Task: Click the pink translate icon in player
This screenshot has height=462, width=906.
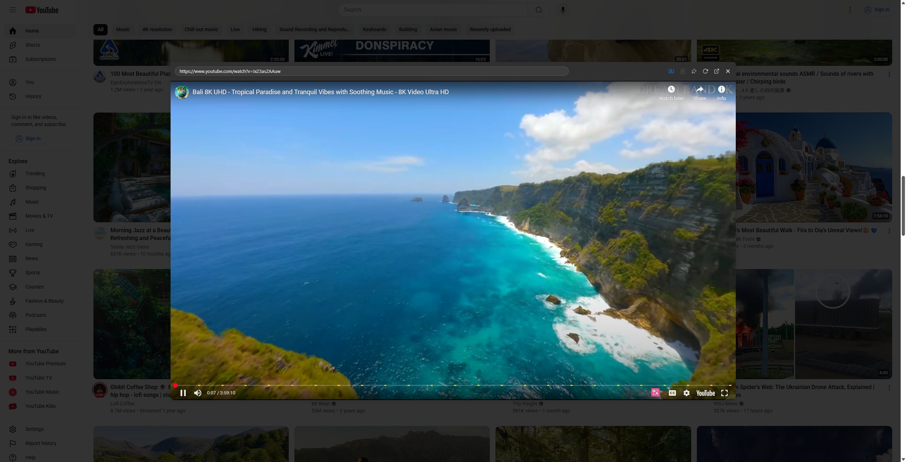Action: click(655, 393)
